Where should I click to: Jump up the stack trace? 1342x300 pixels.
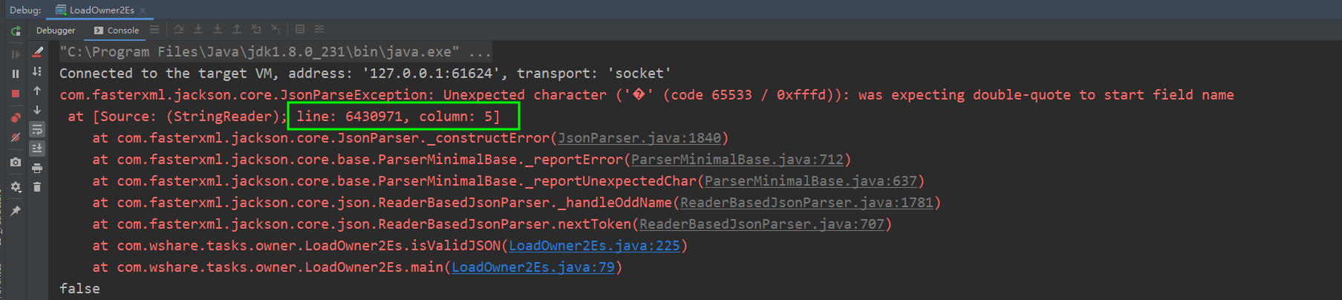tap(37, 91)
